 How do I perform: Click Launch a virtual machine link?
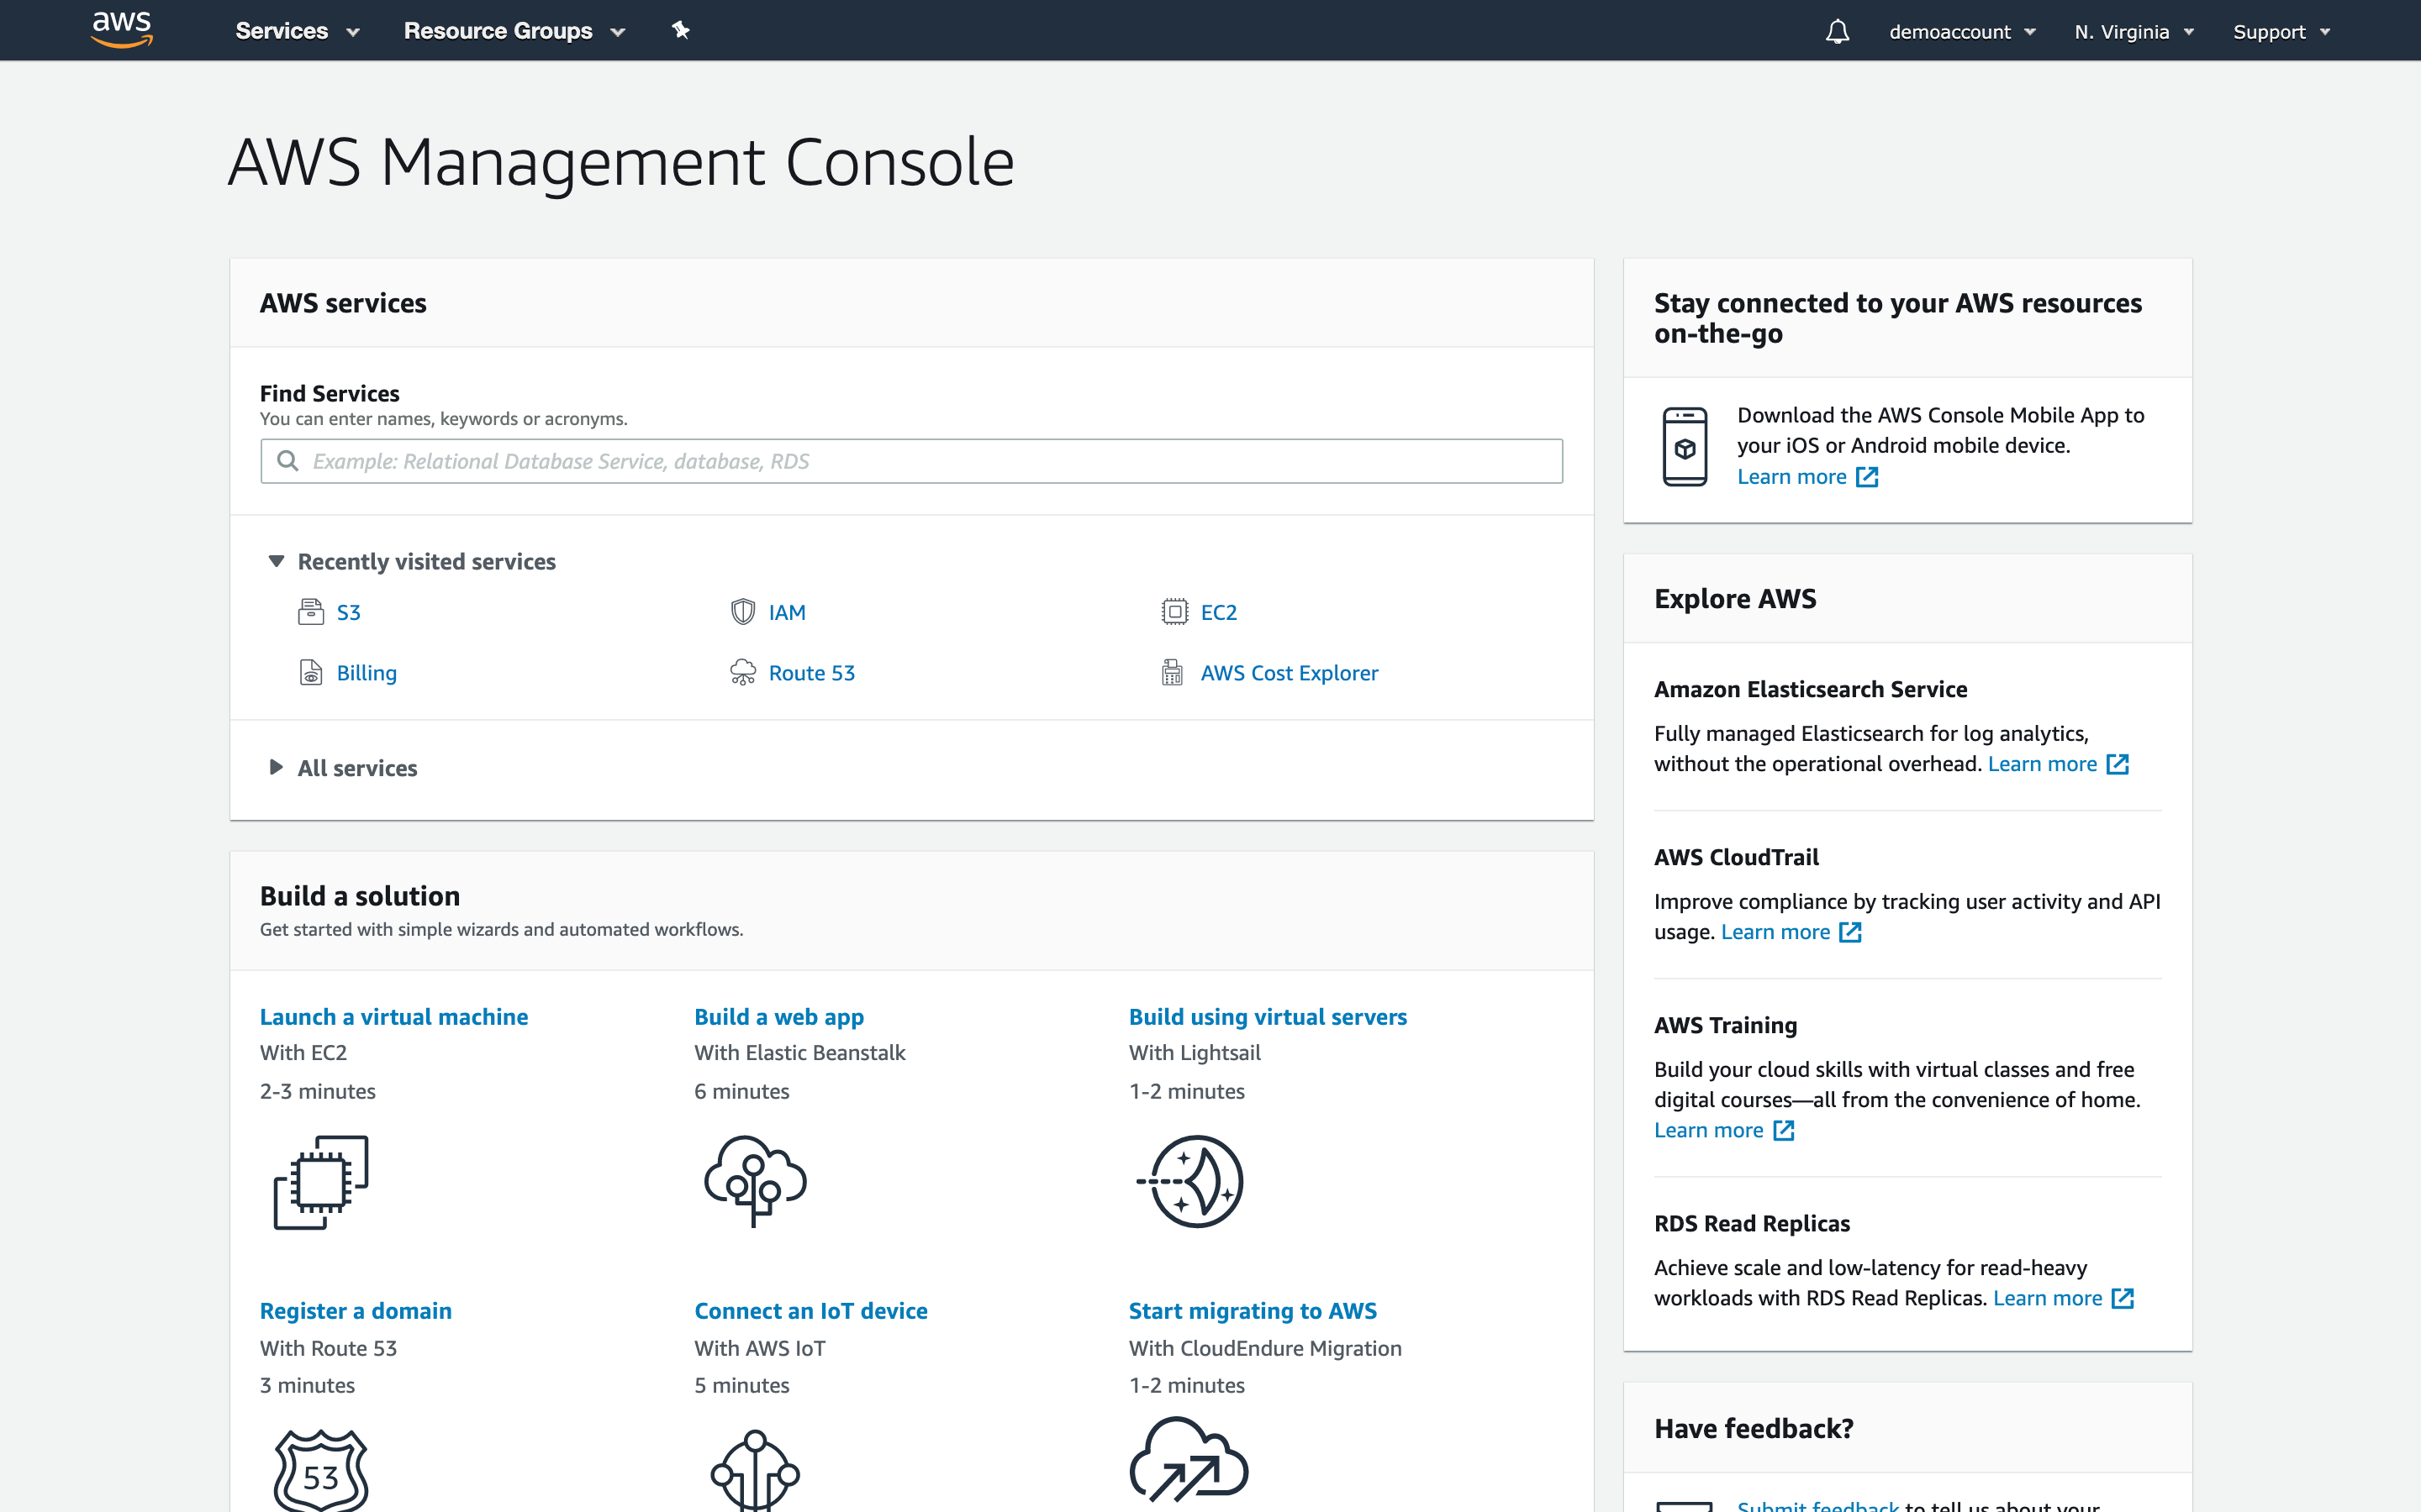tap(393, 1017)
